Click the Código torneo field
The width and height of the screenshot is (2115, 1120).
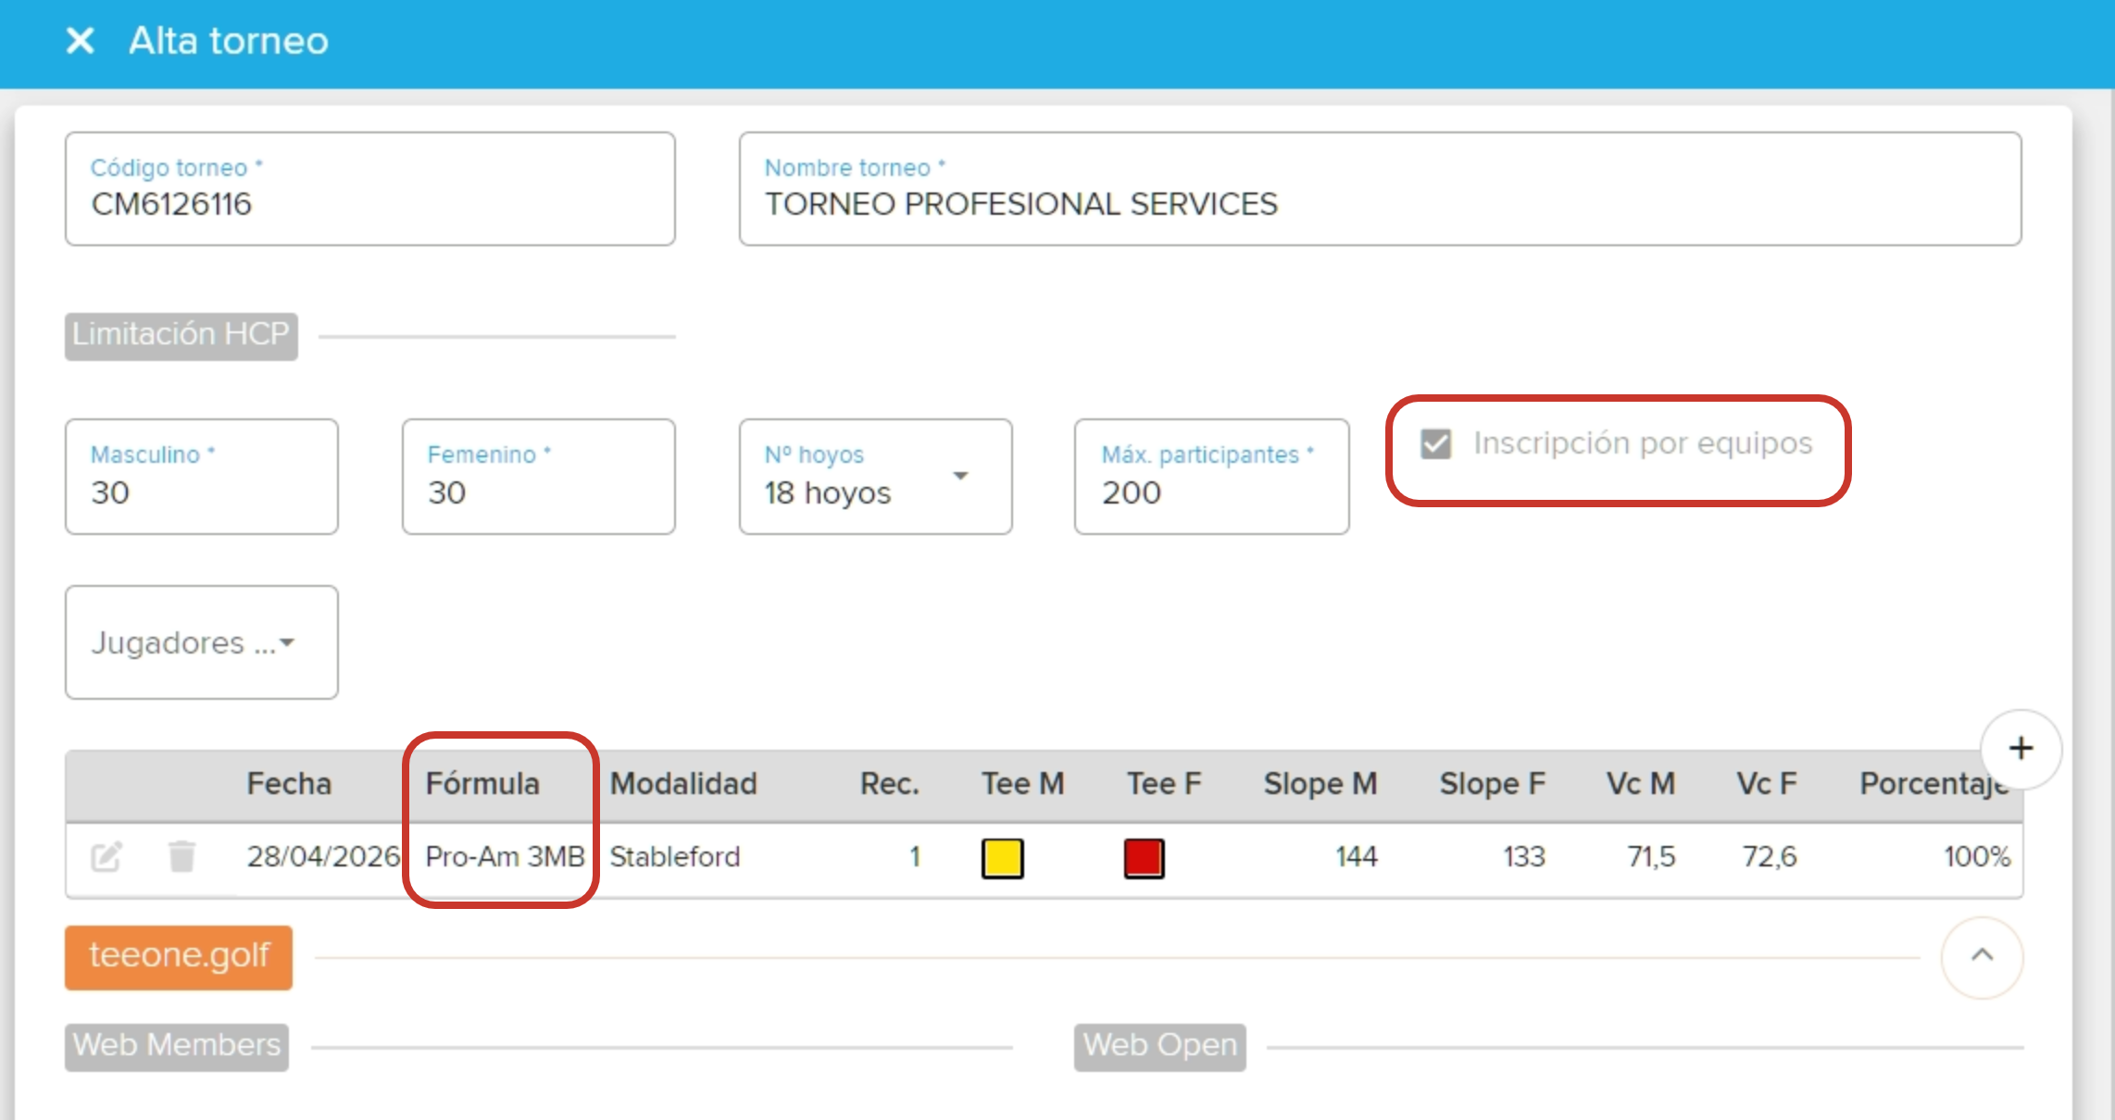point(369,189)
